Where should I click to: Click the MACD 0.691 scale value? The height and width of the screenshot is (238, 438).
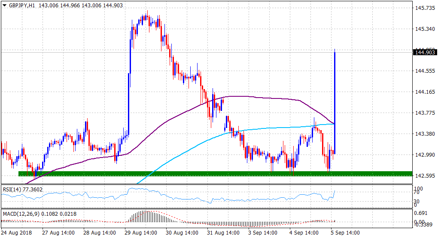coord(421,212)
